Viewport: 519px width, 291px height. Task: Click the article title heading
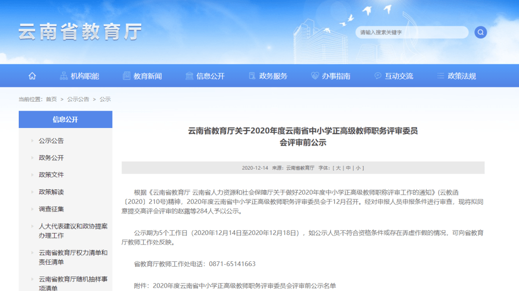pos(303,137)
